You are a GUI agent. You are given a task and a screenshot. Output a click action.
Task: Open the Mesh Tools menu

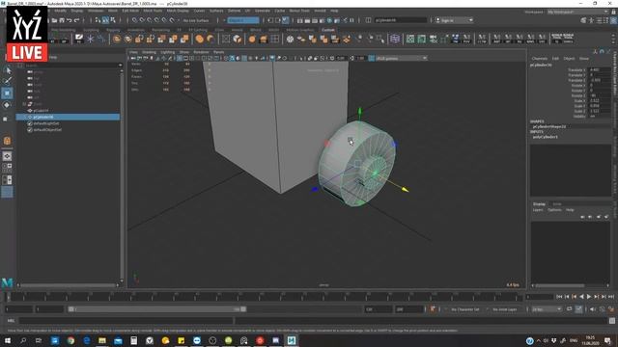pyautogui.click(x=153, y=11)
